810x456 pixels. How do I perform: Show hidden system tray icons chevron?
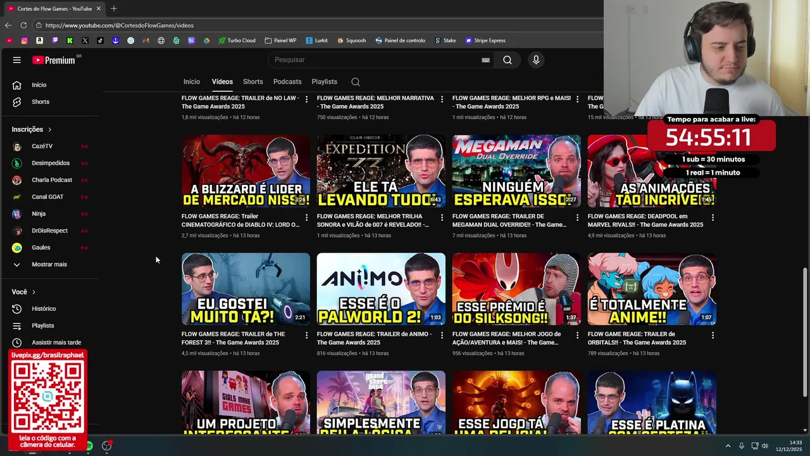pyautogui.click(x=728, y=446)
